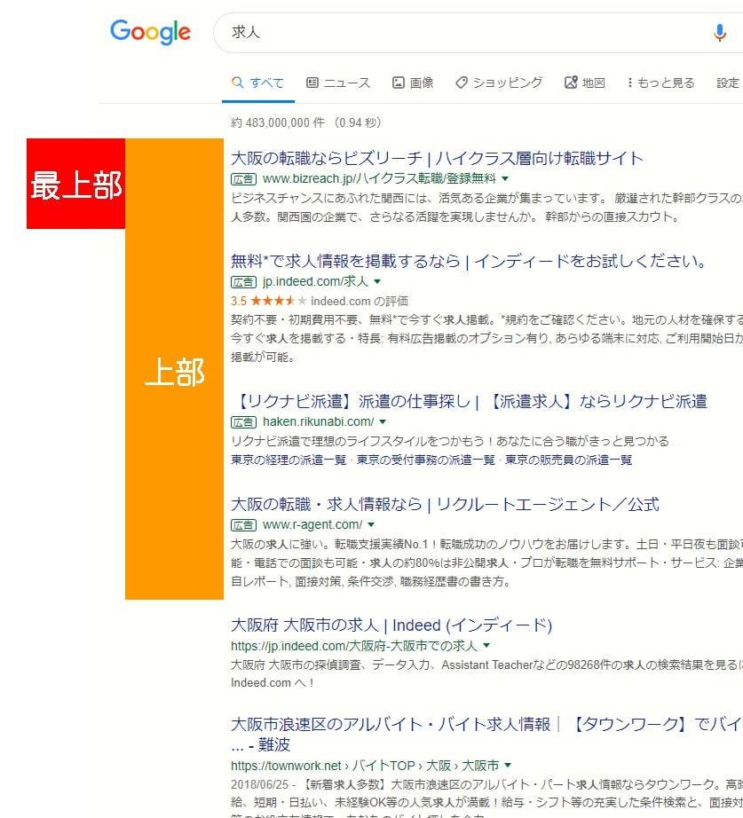Screen dimensions: 743x818
Task: Expand the arrow beside www.bizreach.jp URL
Action: click(505, 178)
